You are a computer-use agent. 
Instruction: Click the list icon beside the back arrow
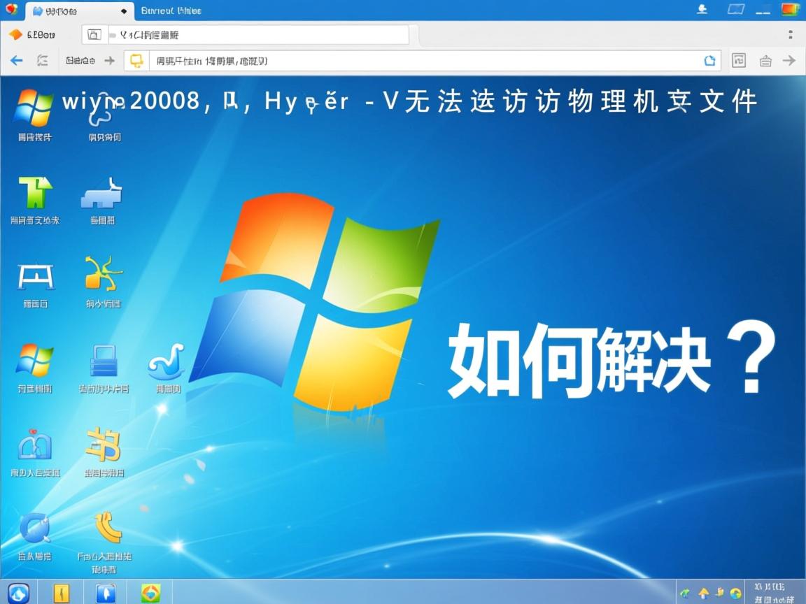tap(43, 61)
